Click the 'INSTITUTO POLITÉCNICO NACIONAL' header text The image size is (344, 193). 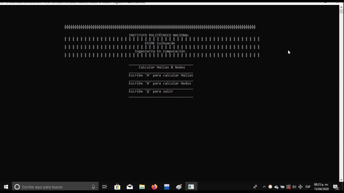159,35
